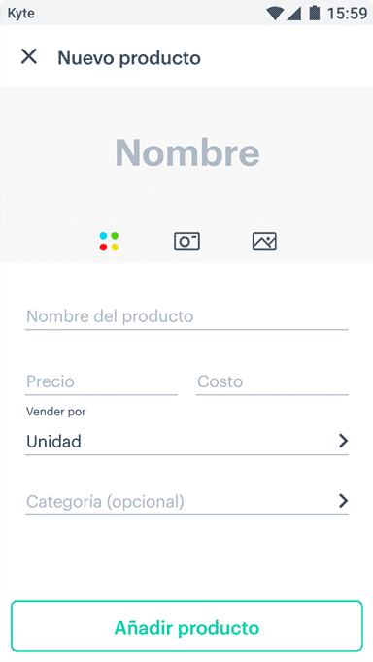This screenshot has height=662, width=373.
Task: Open the four-dot color picker icon
Action: tap(109, 242)
